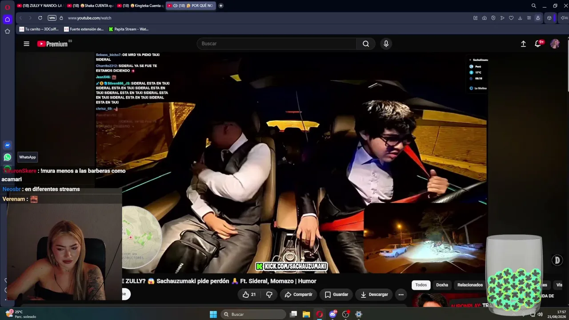This screenshot has height=320, width=569.
Task: Open volume control in system tray
Action: (x=540, y=314)
